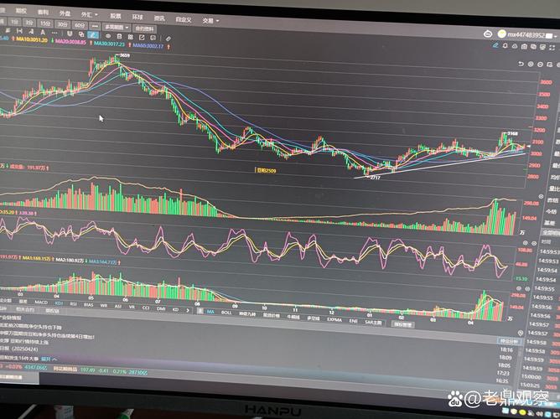Image resolution: width=560 pixels, height=419 pixels.
Task: Open the 自定义 menu tab
Action: [x=184, y=19]
